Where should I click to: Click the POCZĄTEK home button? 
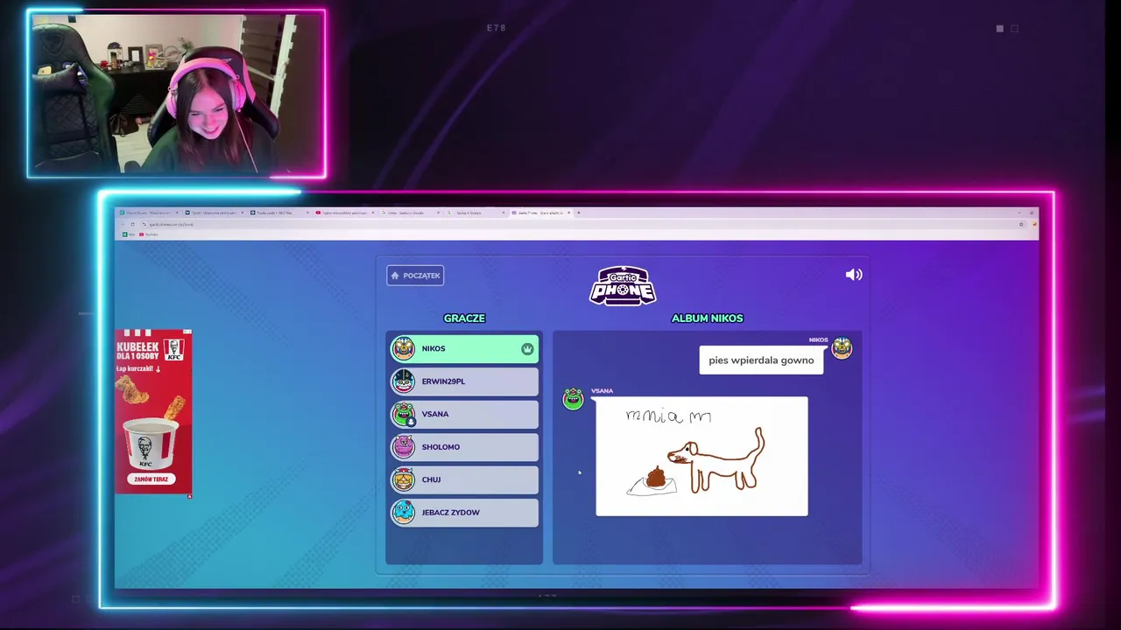(x=415, y=276)
